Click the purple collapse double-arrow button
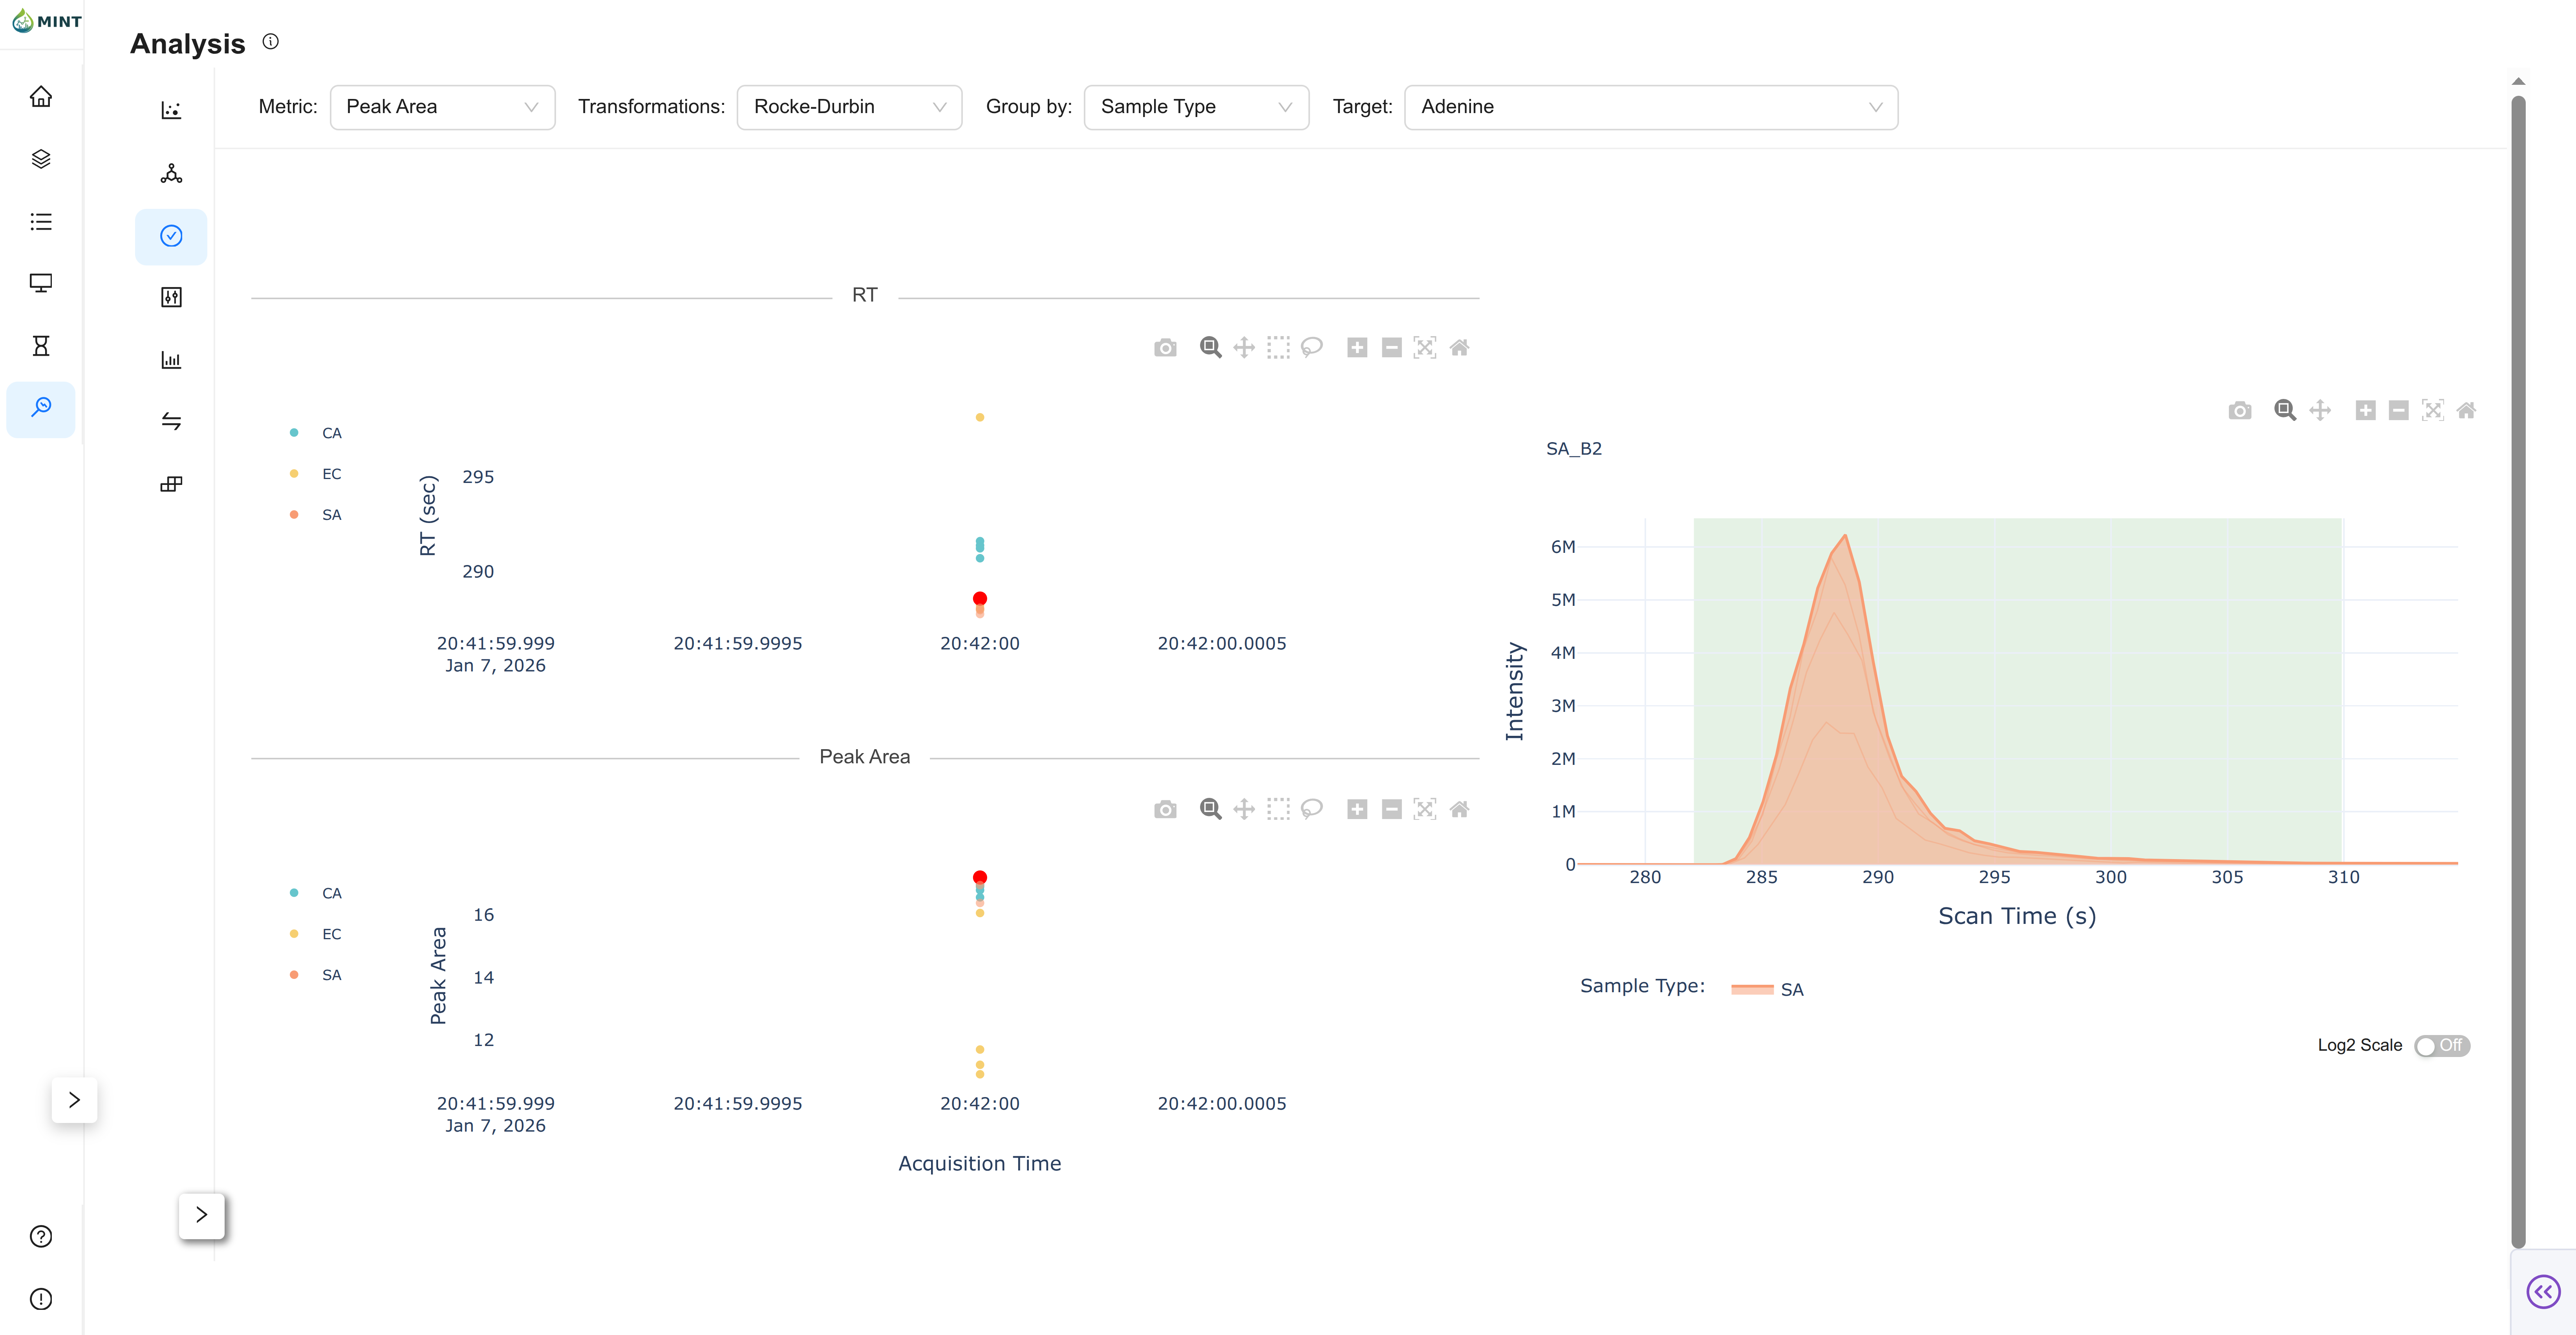Screen dimensions: 2576x1335 click(2543, 1291)
